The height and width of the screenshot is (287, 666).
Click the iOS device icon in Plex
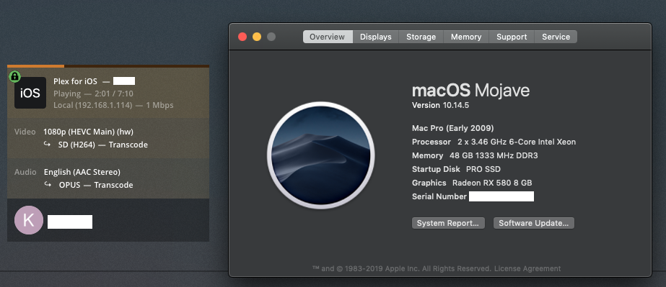pos(30,93)
